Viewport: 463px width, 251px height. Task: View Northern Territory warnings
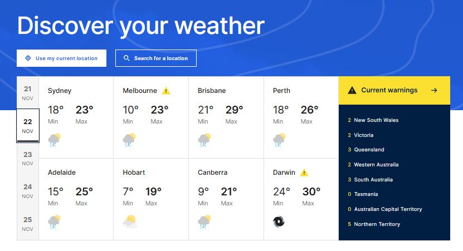pos(377,224)
